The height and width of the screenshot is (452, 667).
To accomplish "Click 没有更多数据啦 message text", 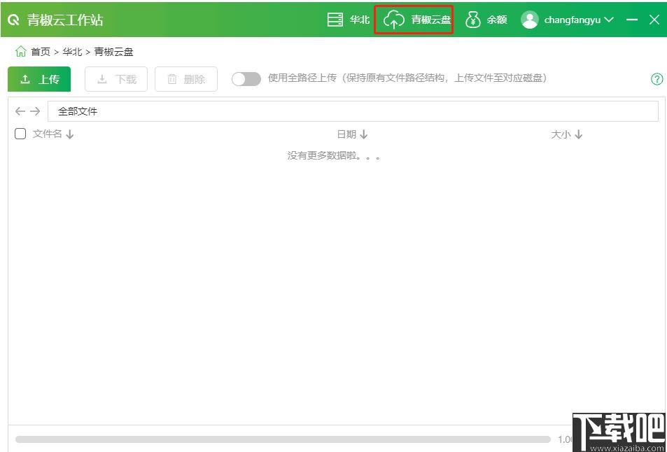I will (333, 155).
